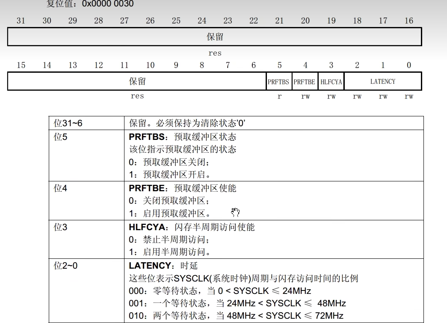The width and height of the screenshot is (447, 323).
Task: Click the line '1：启用预取缓冲区。'
Action: 169,213
